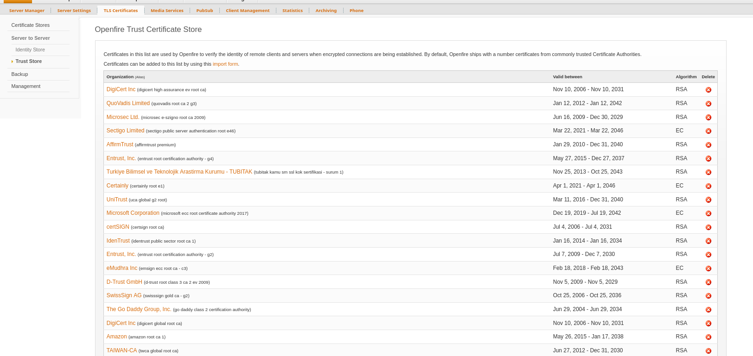
Task: View the certSIGN certificate
Action: pyautogui.click(x=118, y=227)
